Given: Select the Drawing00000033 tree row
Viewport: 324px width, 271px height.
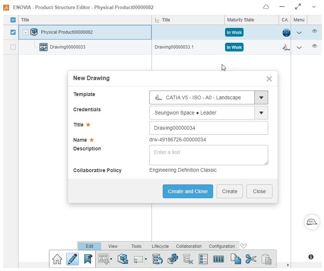Looking at the screenshot, I should [x=85, y=47].
